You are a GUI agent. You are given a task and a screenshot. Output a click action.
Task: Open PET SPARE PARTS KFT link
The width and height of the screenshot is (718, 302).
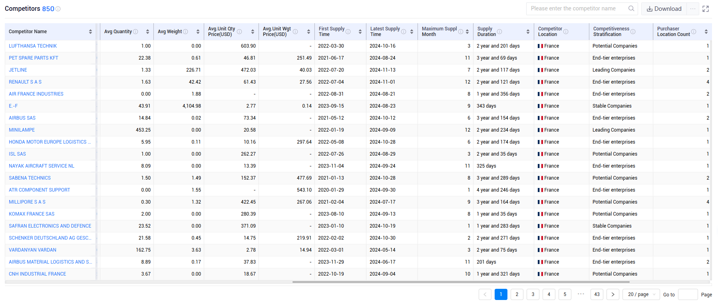[x=34, y=58]
